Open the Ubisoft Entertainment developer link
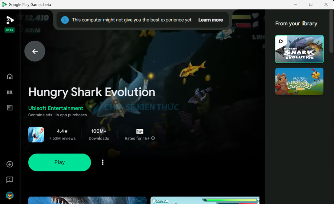 pos(56,108)
